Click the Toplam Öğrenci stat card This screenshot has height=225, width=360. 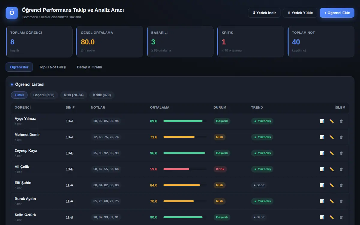[39, 41]
